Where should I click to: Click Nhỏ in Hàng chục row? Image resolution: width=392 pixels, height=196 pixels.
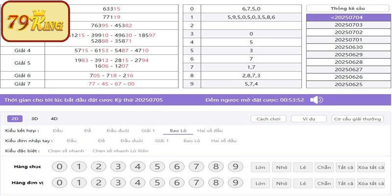[281, 167]
